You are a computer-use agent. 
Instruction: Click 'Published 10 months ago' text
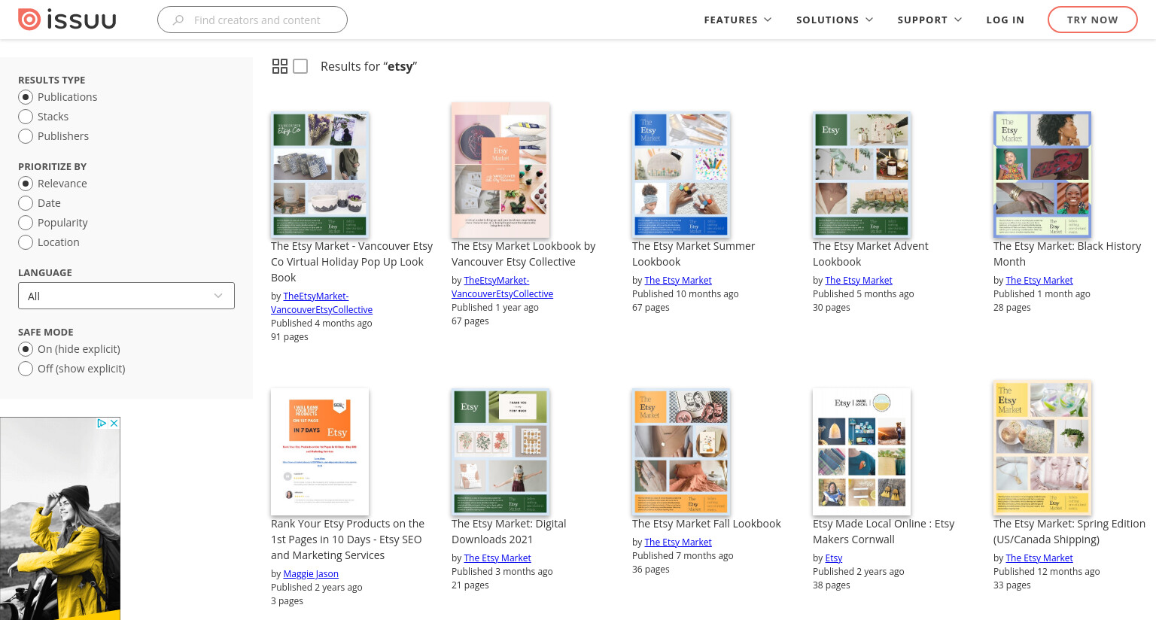[x=686, y=293]
